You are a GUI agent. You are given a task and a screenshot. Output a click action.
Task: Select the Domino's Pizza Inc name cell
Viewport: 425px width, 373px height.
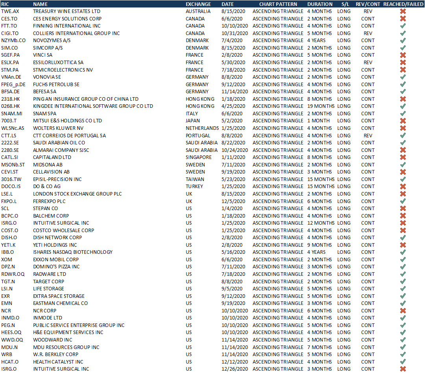(56, 267)
